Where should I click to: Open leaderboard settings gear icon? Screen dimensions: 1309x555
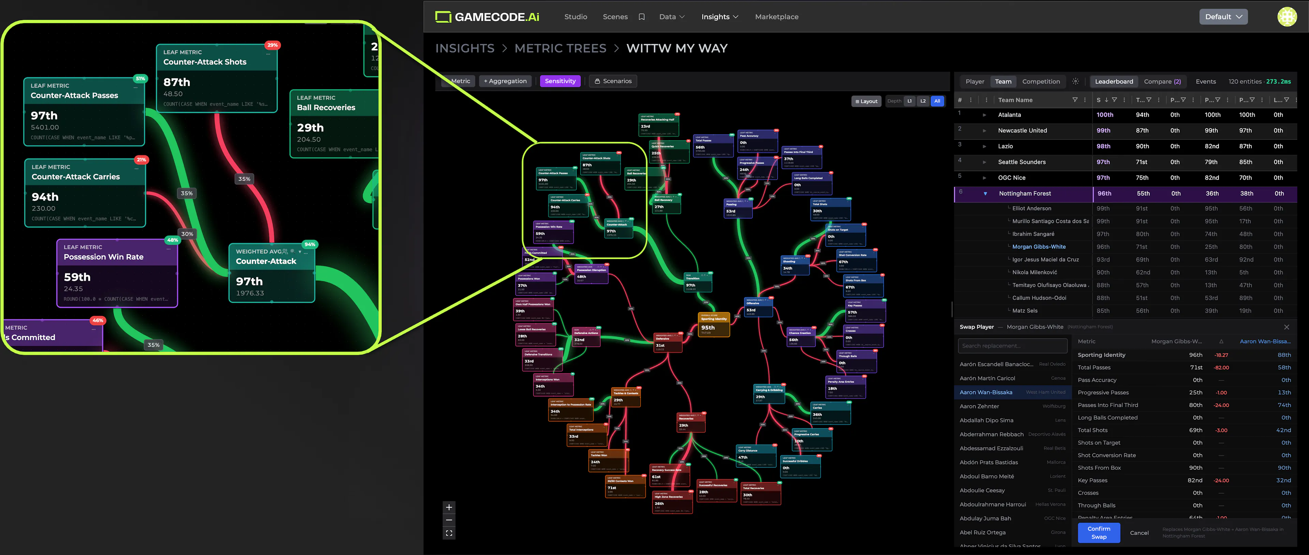click(1075, 81)
